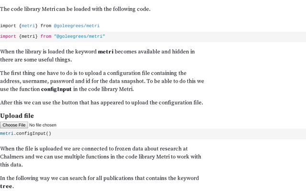The width and height of the screenshot is (306, 191).
Task: Click the bold 'metri' keyword in paragraph
Action: 106,52
